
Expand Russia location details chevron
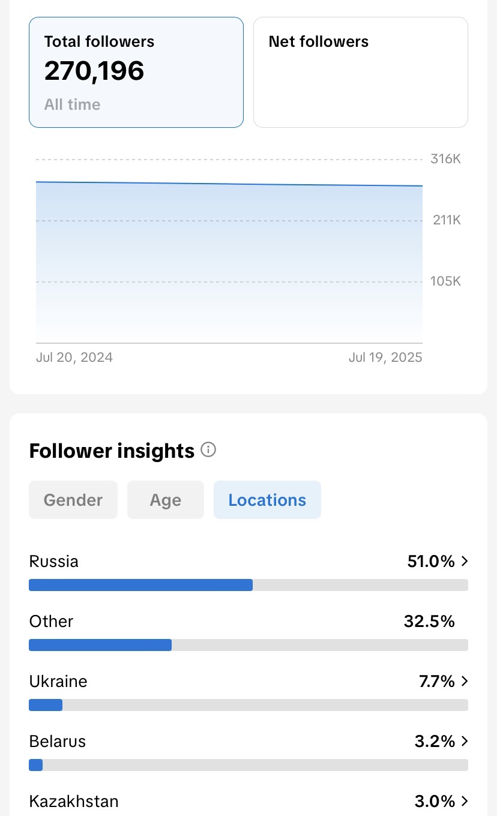(464, 562)
